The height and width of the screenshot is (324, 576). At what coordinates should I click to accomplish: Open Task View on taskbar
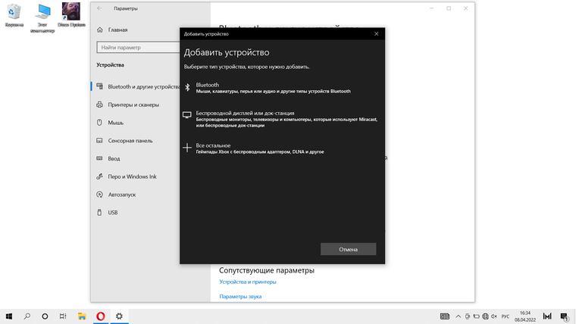pyautogui.click(x=63, y=316)
